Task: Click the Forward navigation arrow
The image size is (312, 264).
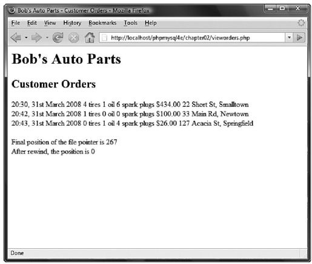Action: point(36,38)
